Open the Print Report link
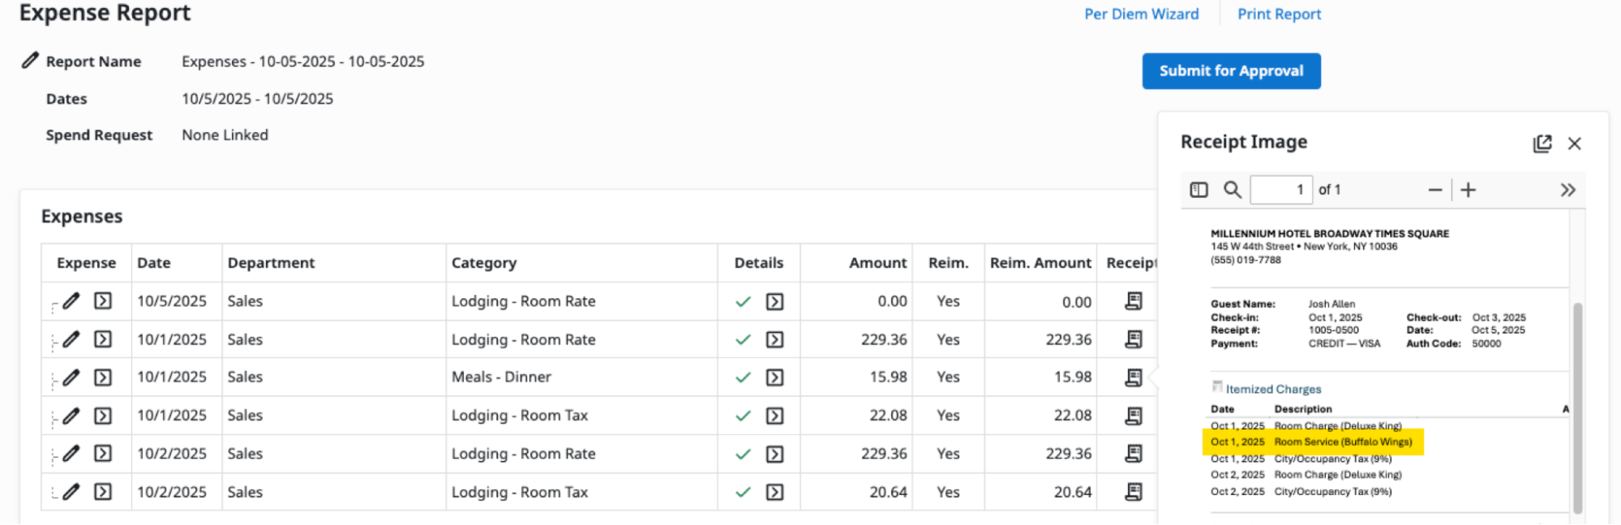Screen dimensions: 1621x525 [1279, 14]
